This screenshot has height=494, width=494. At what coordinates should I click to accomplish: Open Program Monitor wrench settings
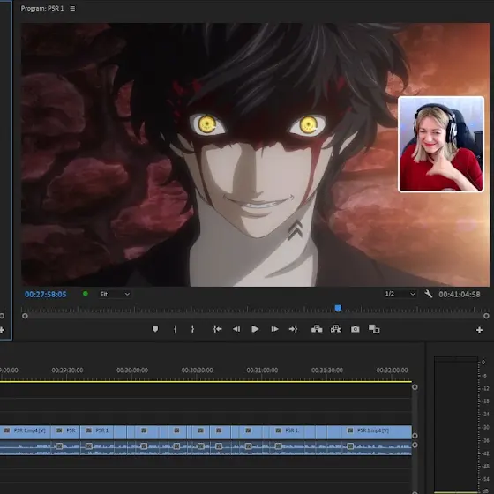coord(428,295)
